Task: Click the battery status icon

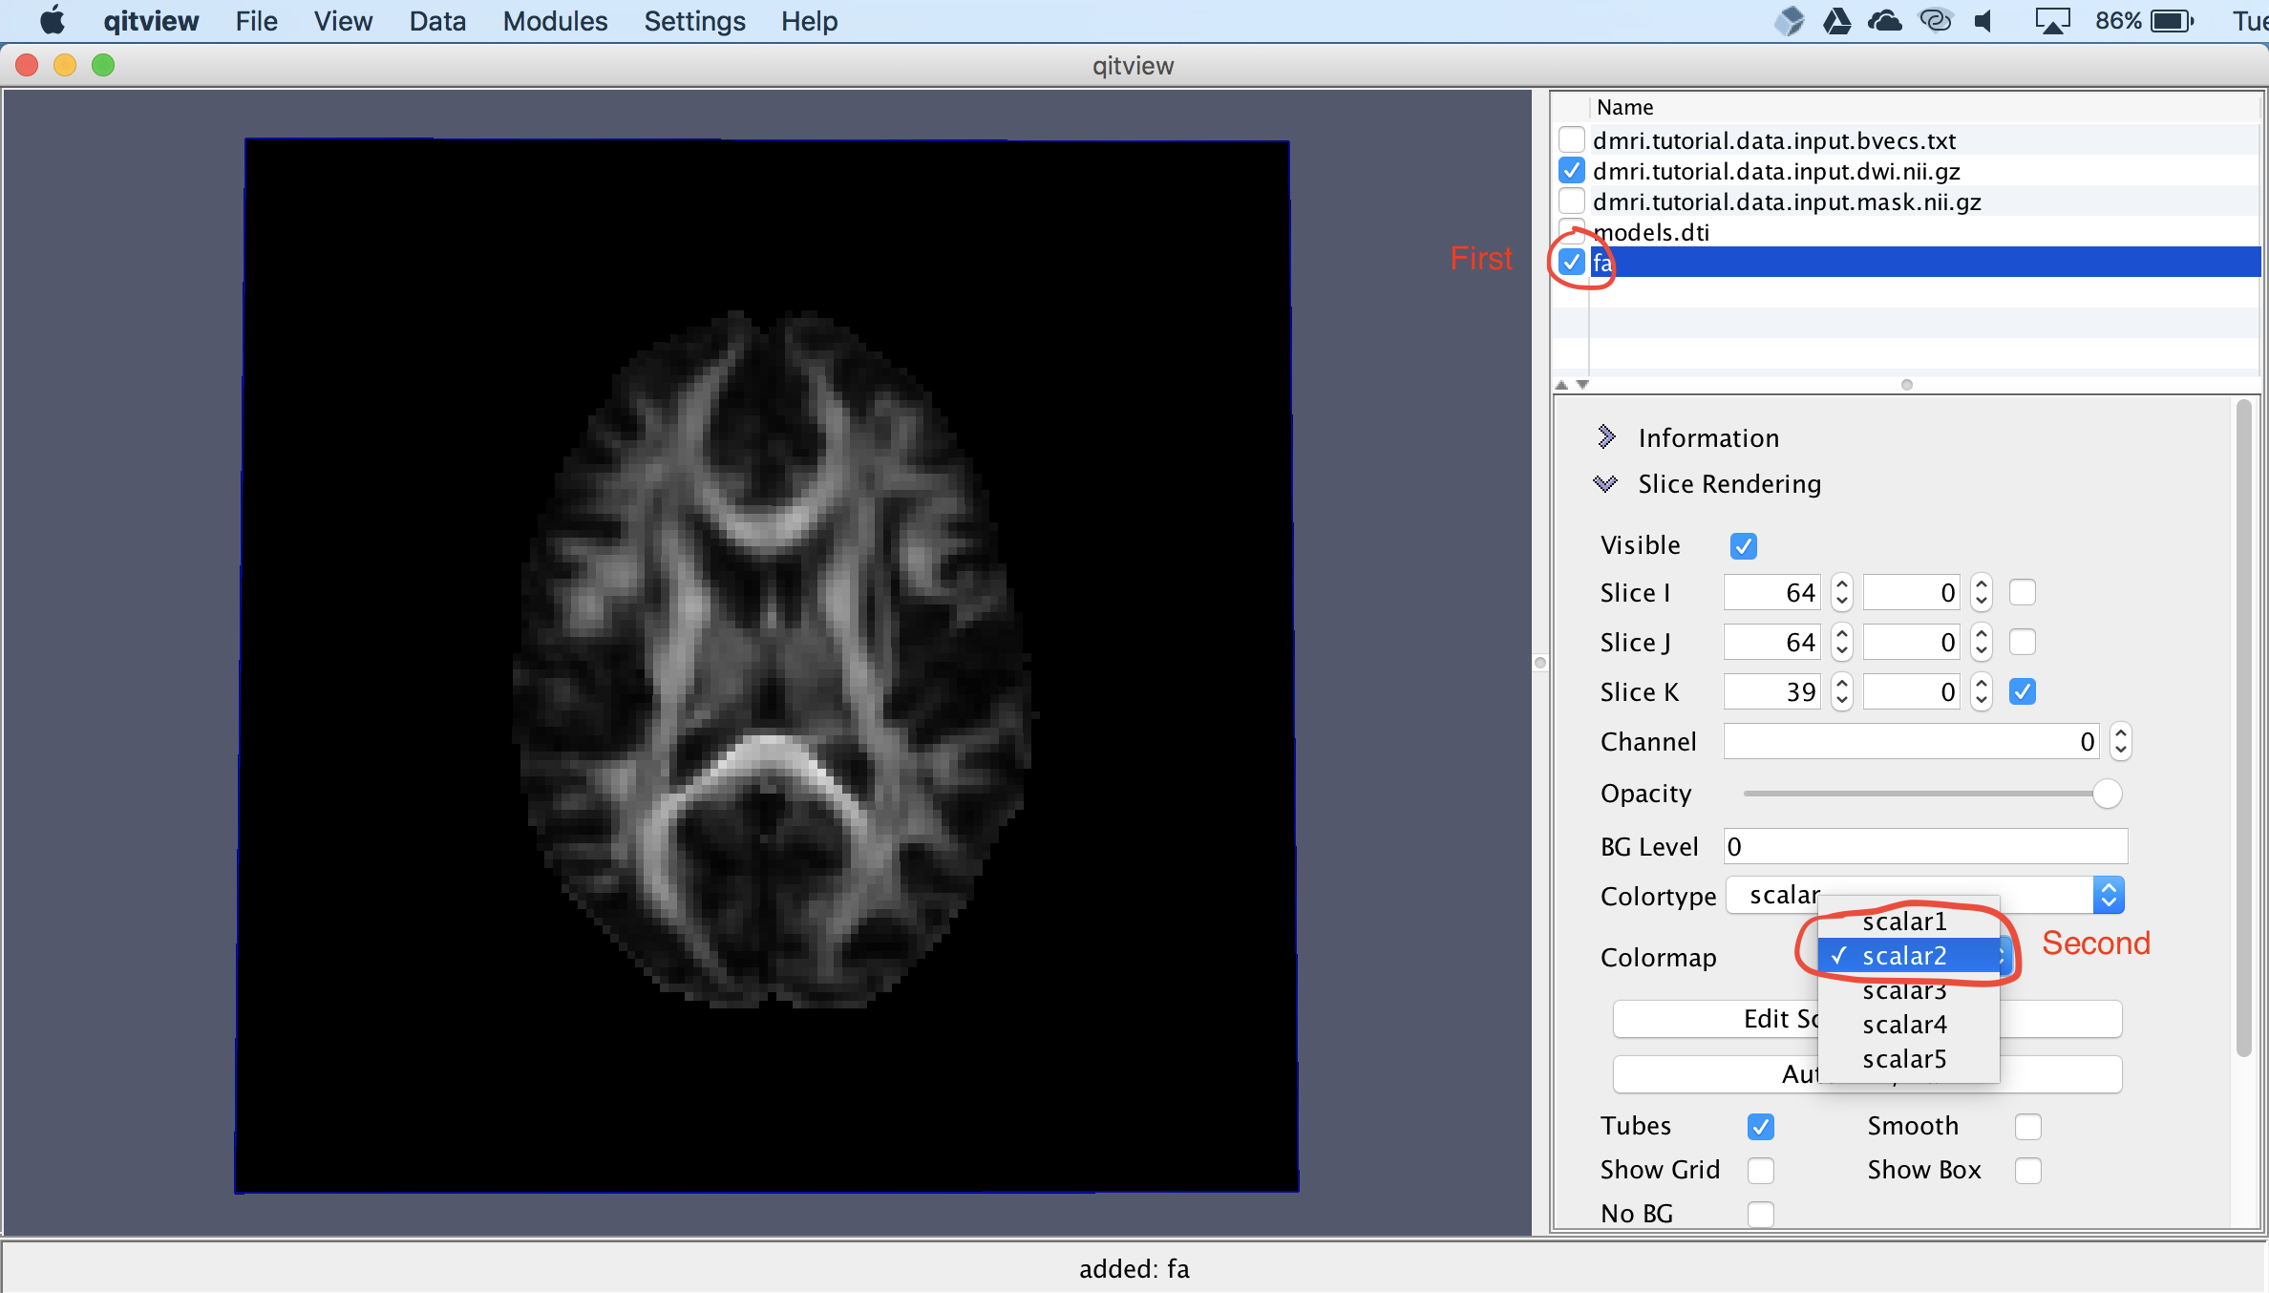Action: coord(2173,21)
